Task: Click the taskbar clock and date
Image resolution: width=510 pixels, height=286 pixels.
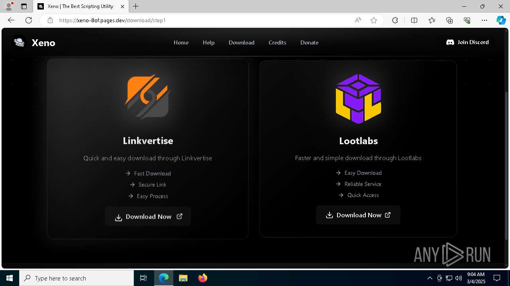Action: click(x=476, y=278)
